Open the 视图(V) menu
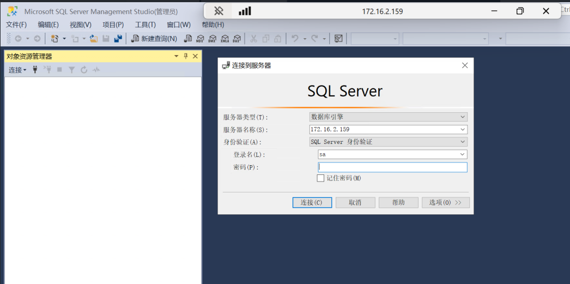The height and width of the screenshot is (284, 570). click(x=80, y=25)
